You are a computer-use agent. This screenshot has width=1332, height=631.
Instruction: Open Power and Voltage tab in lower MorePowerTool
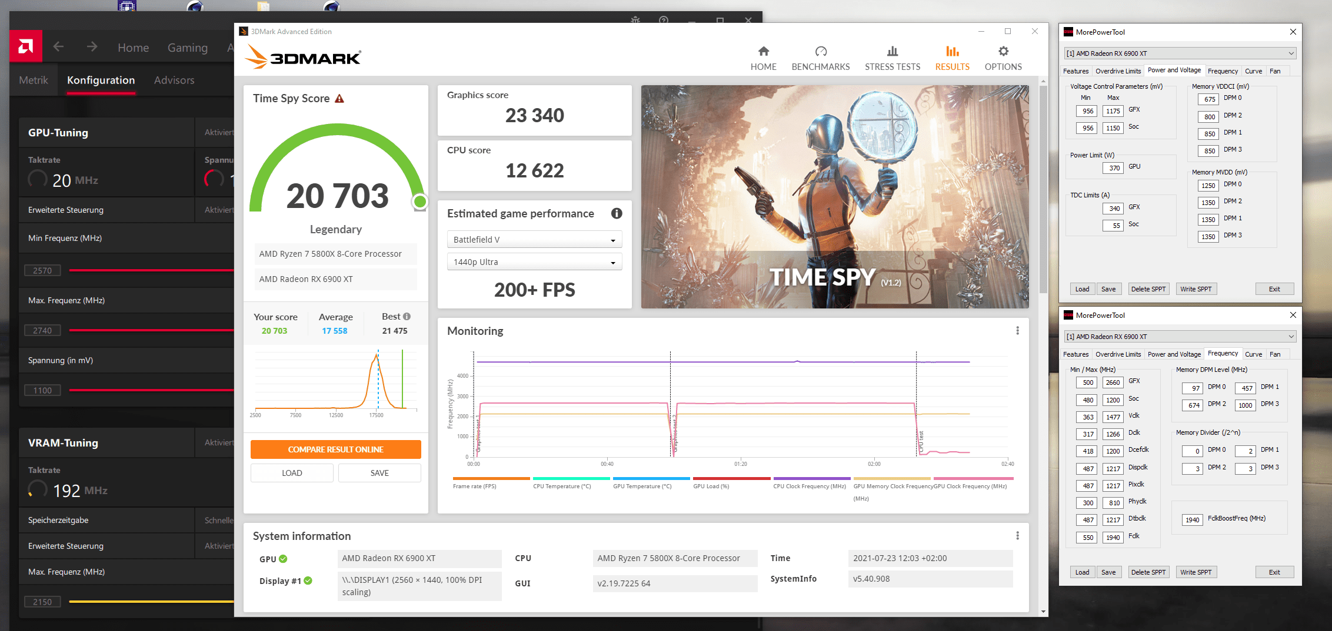[1174, 354]
